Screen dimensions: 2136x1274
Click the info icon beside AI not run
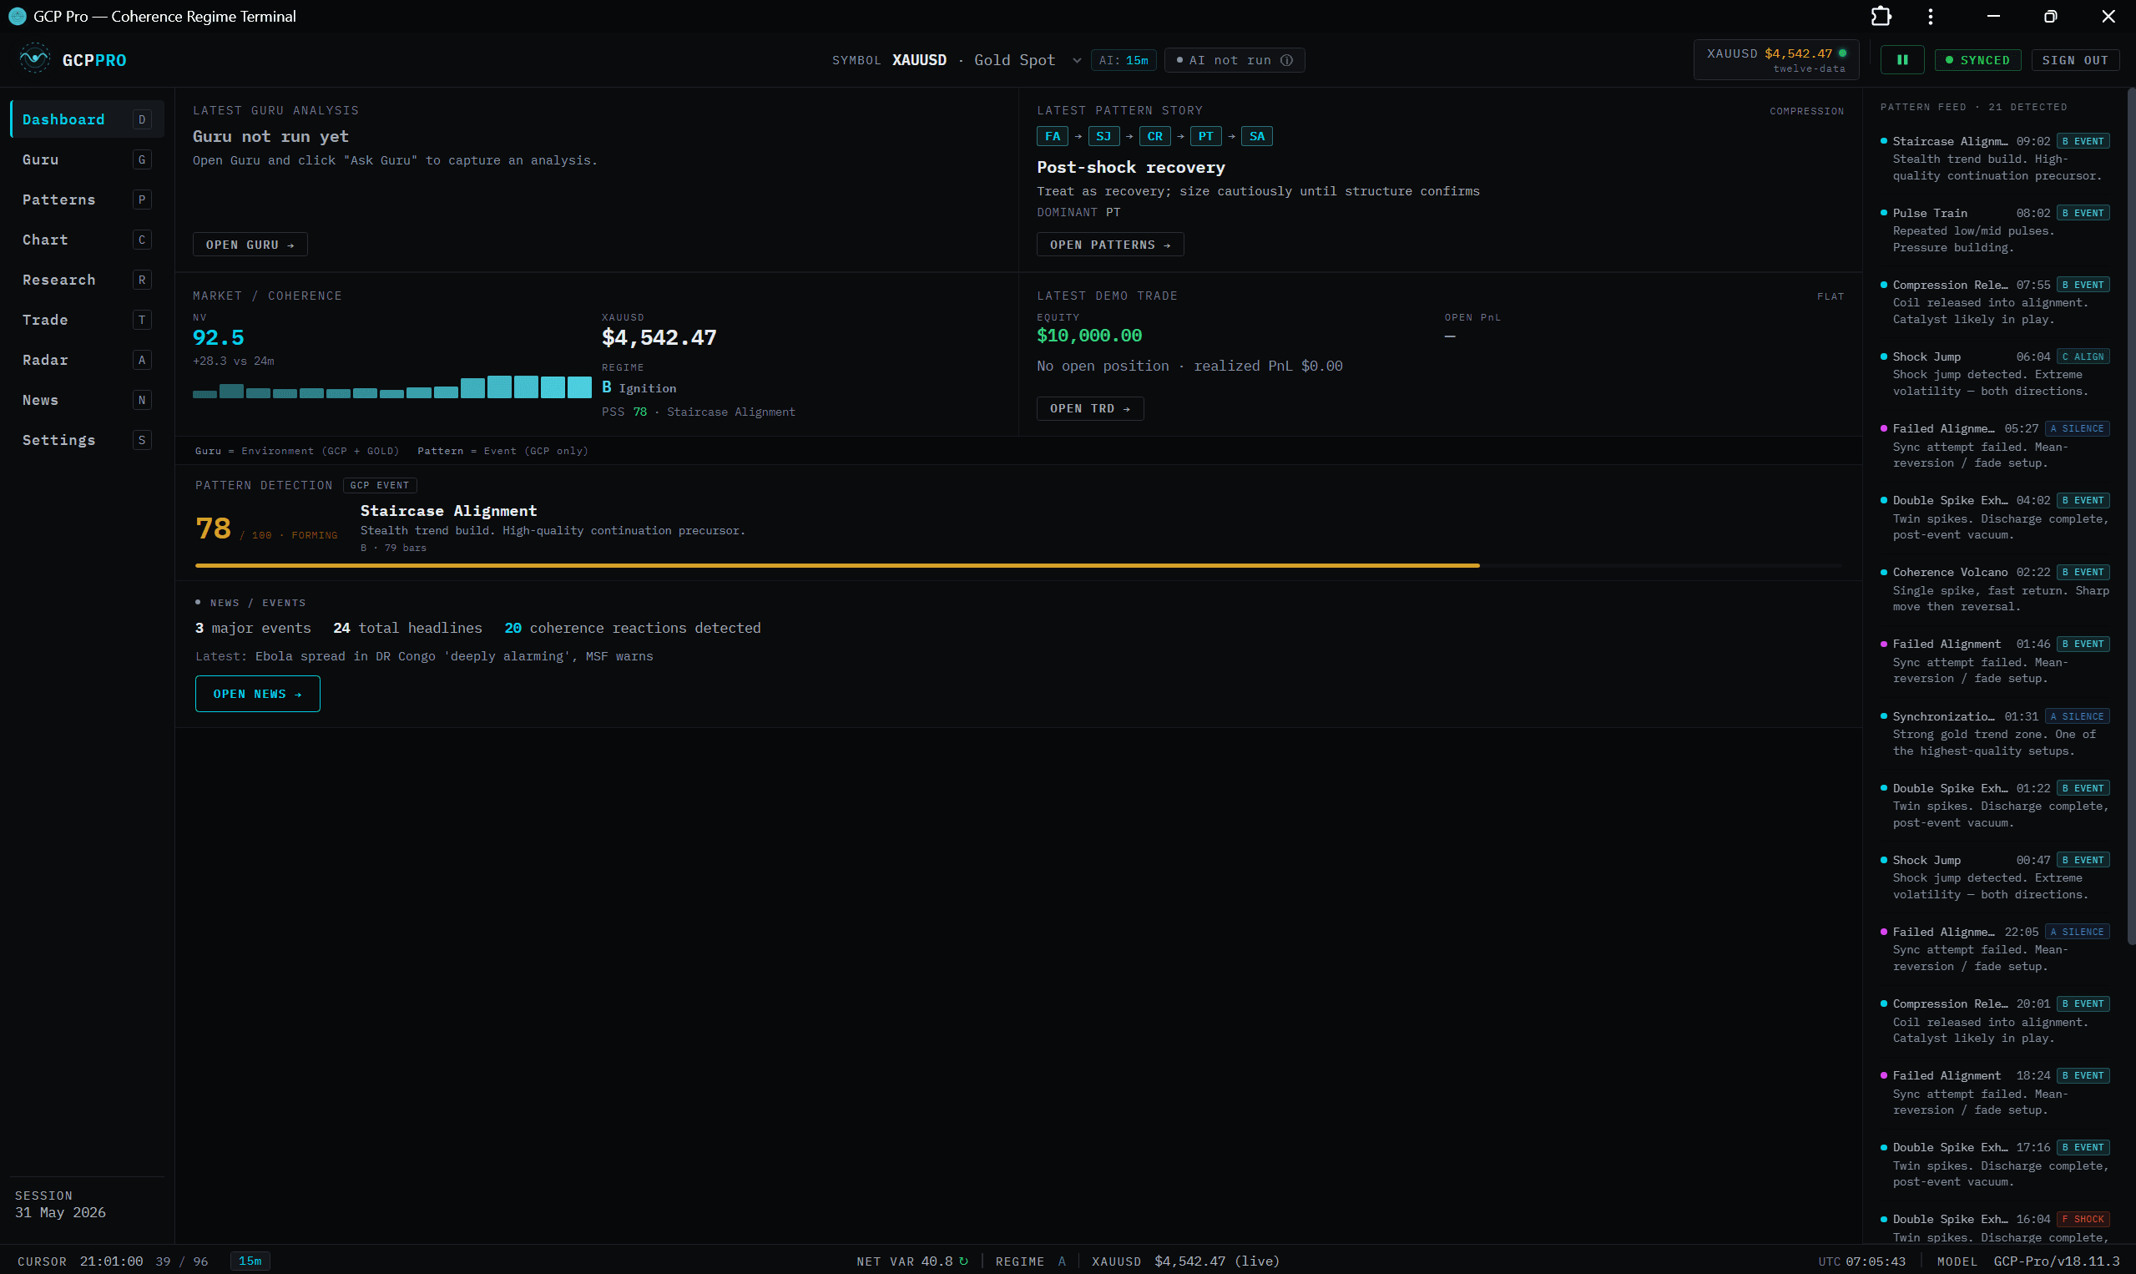[x=1286, y=60]
